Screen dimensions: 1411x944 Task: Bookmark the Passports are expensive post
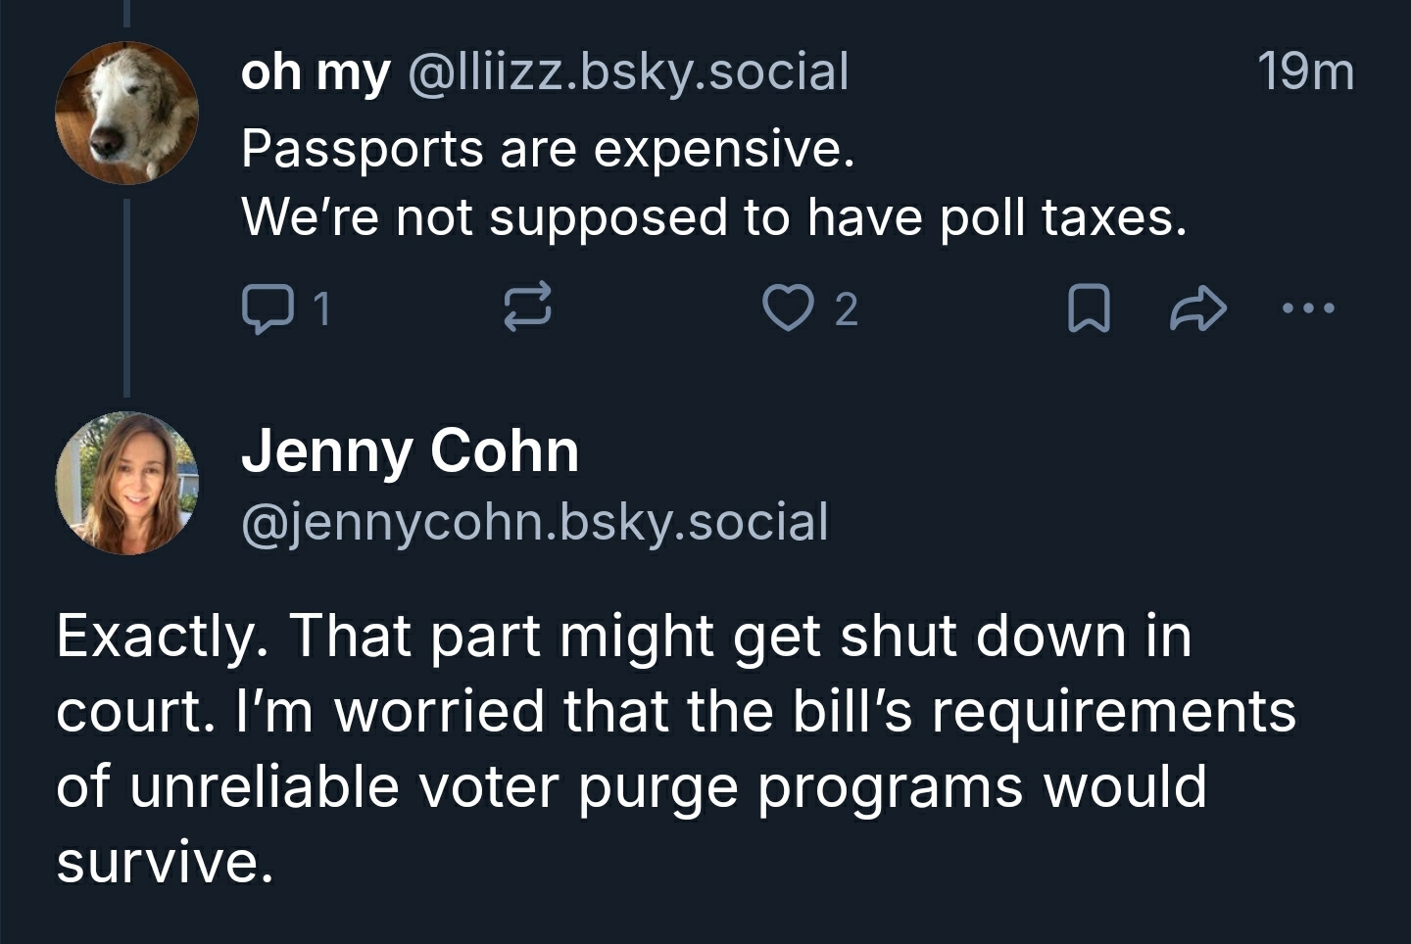point(1088,308)
